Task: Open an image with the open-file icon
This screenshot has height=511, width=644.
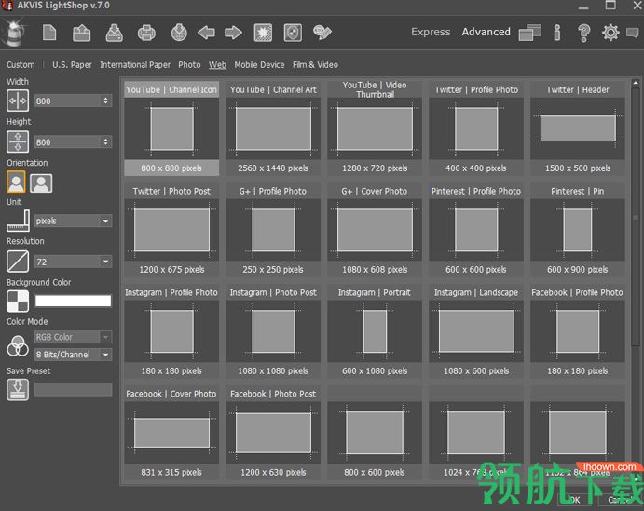Action: pyautogui.click(x=81, y=33)
